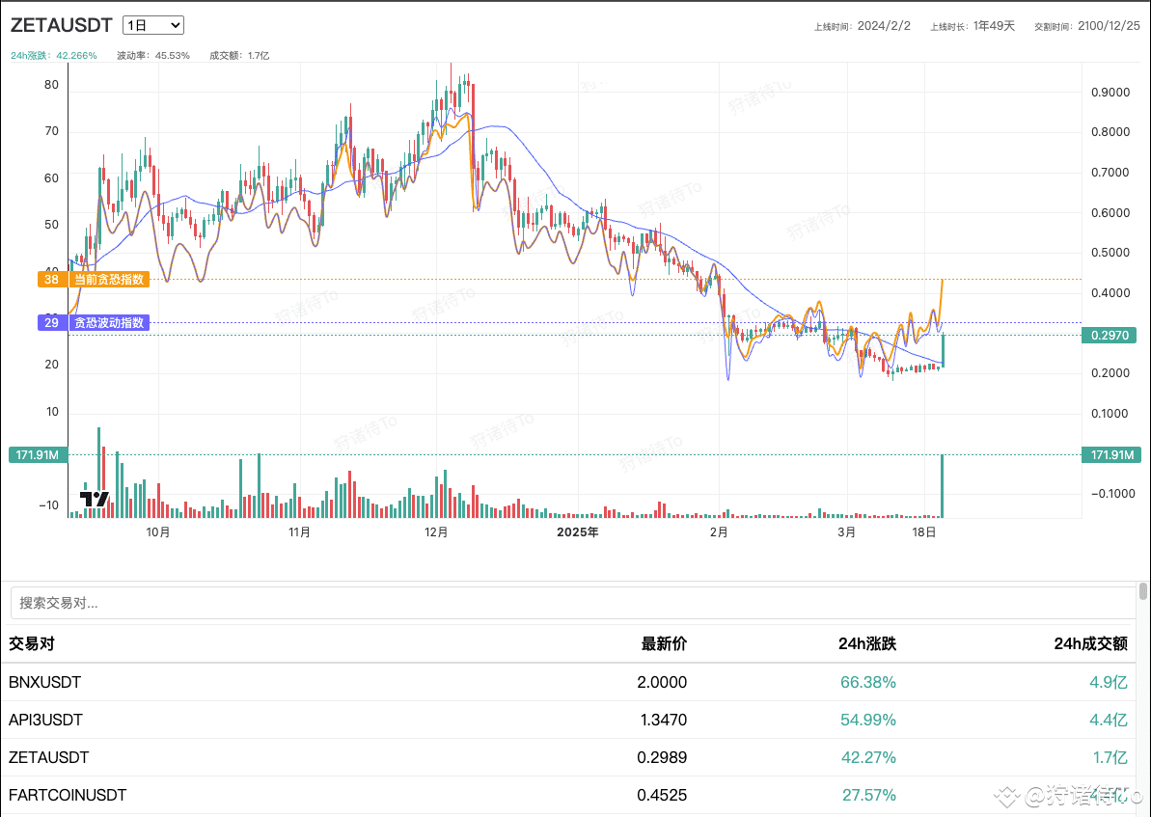Sort by the 最新价 column header
Image resolution: width=1151 pixels, height=817 pixels.
tap(664, 643)
